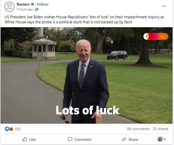Image resolution: width=174 pixels, height=145 pixels.
Task: Click the '5 hours ago' timestamp
Action: pyautogui.click(x=25, y=10)
